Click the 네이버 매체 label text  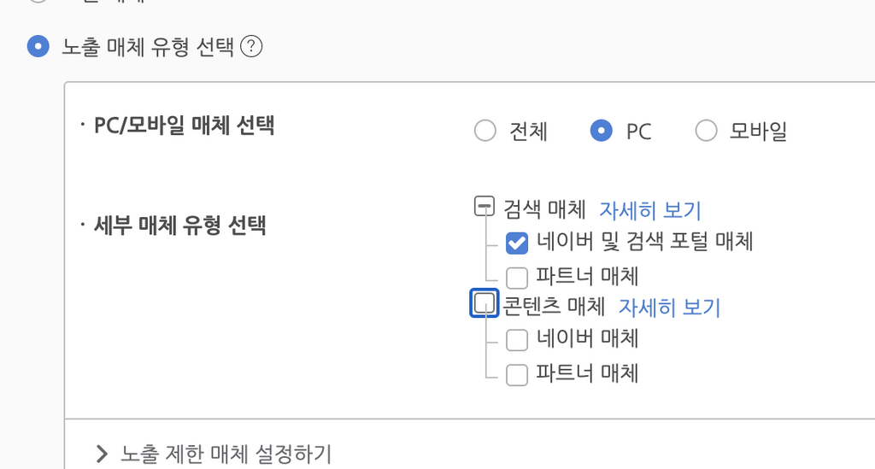click(588, 338)
